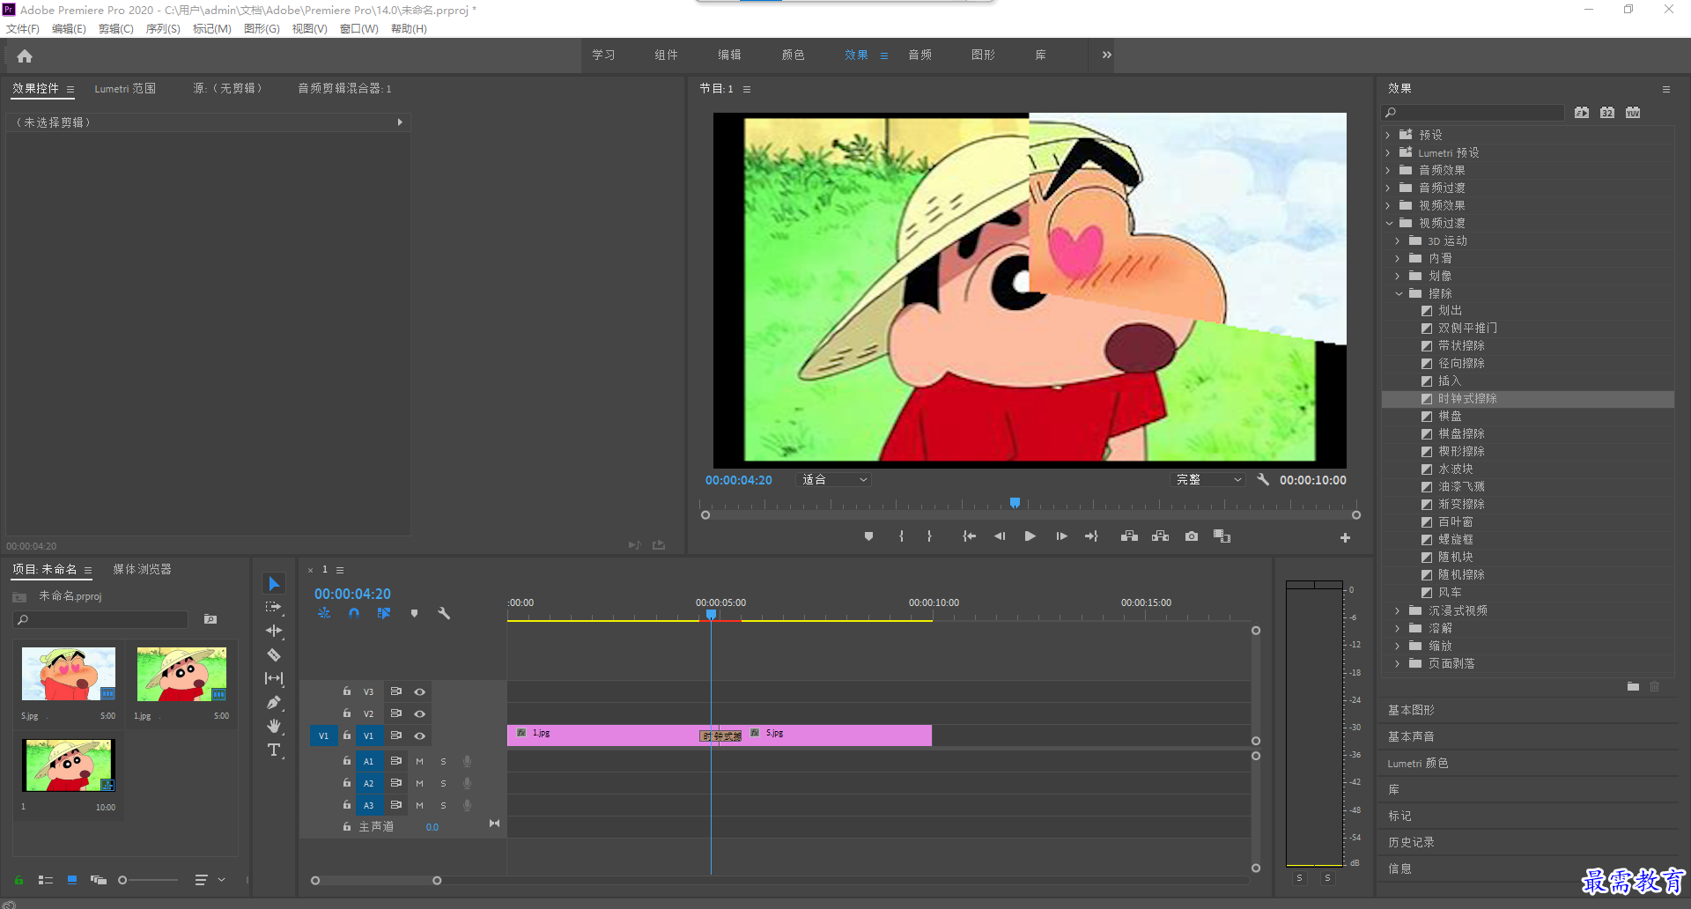Screen dimensions: 1691x909
Task: Select the 时钟式擦除 transition
Action: [x=1528, y=399]
